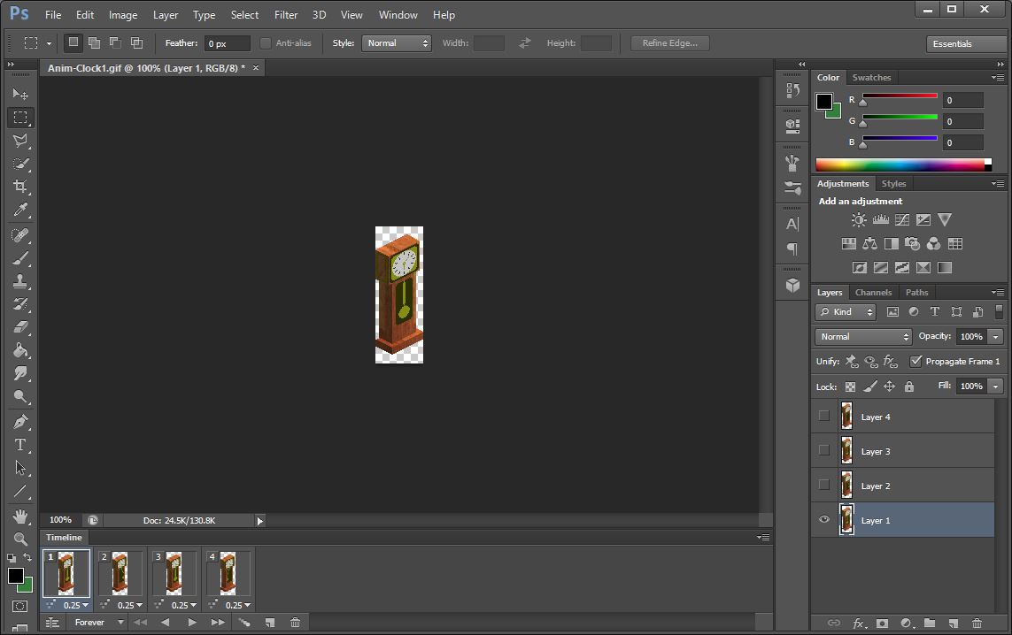Add a Curves adjustment
Image resolution: width=1012 pixels, height=635 pixels.
coord(901,220)
